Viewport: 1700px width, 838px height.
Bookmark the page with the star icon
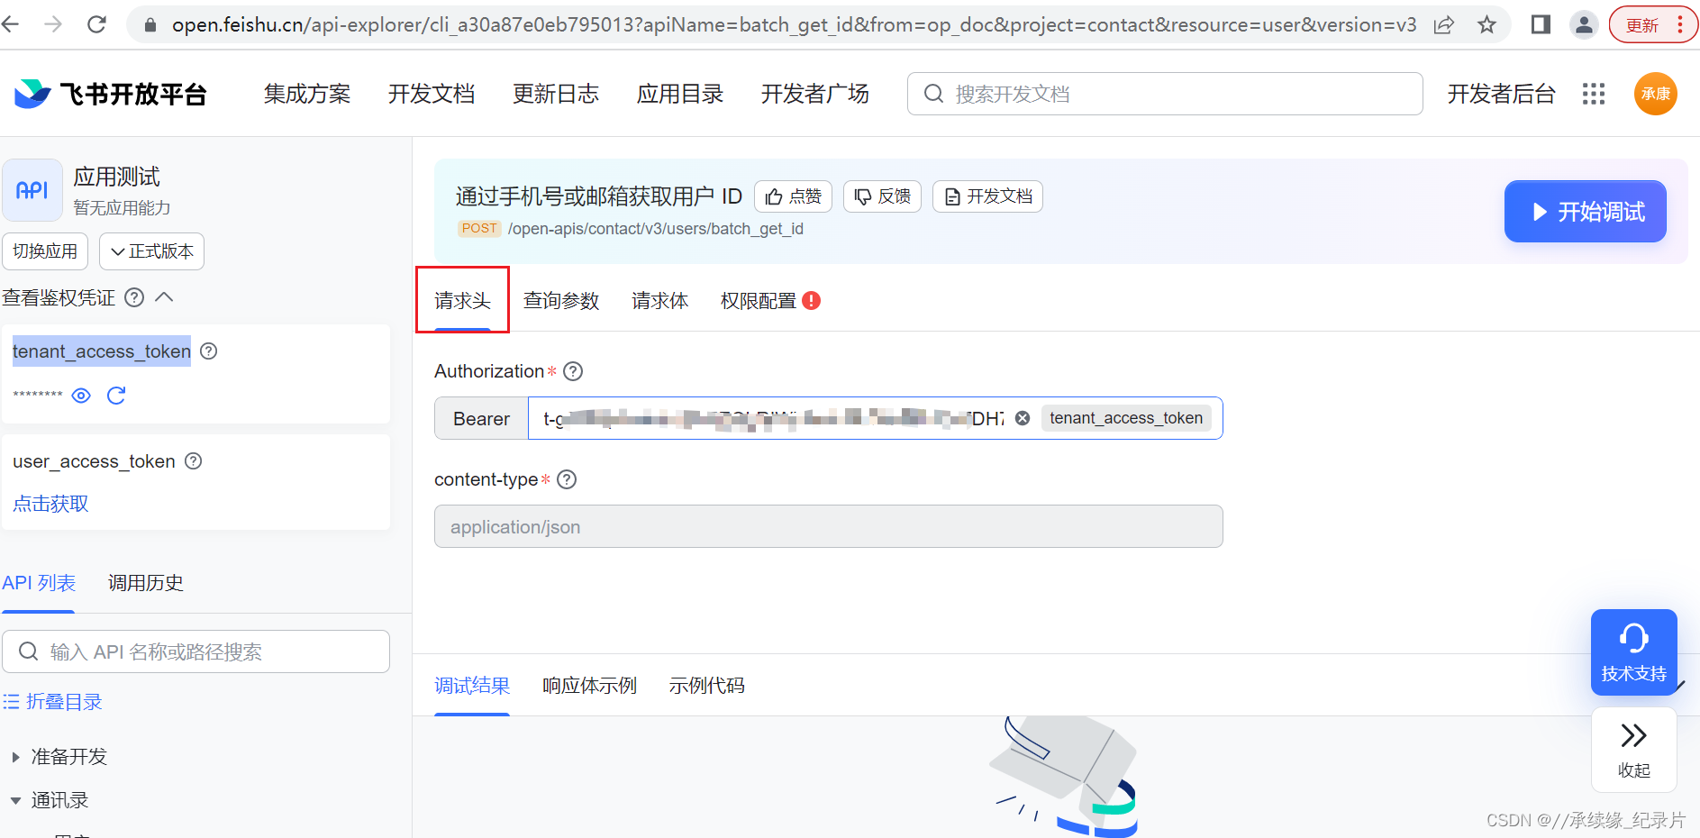coord(1486,24)
